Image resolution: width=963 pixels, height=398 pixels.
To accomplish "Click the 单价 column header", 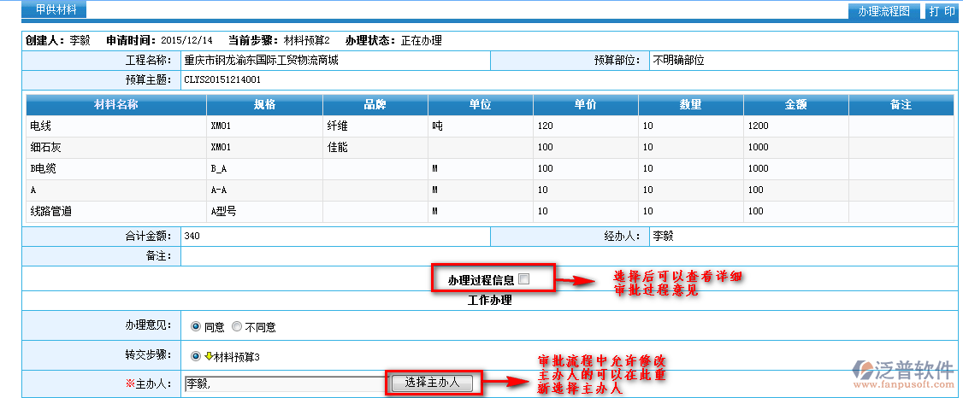I will pyautogui.click(x=585, y=105).
